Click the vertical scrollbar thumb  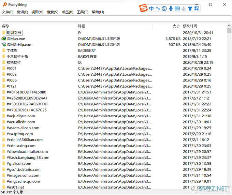pos(229,30)
